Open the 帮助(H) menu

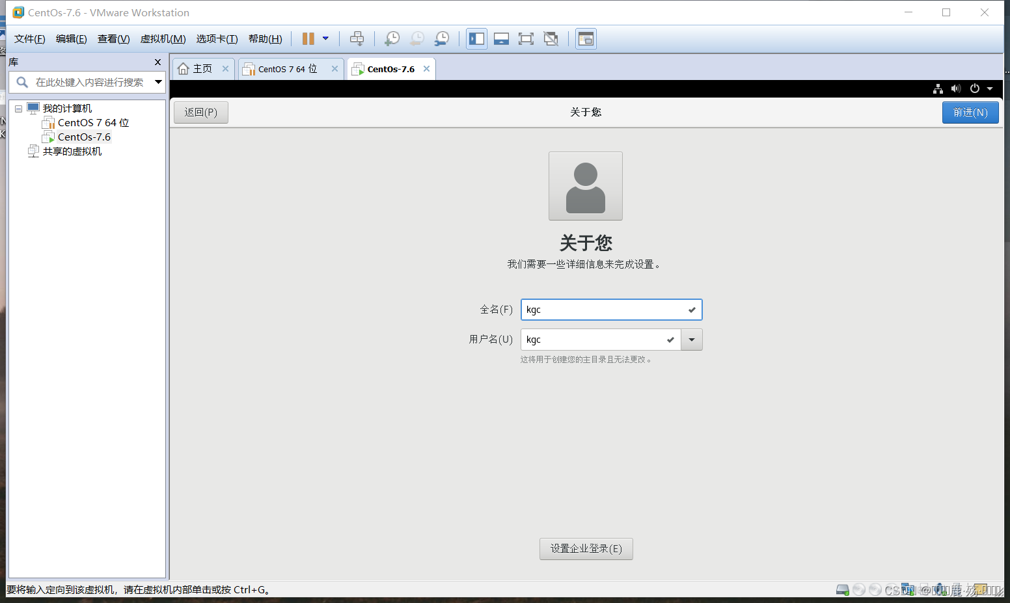click(266, 39)
